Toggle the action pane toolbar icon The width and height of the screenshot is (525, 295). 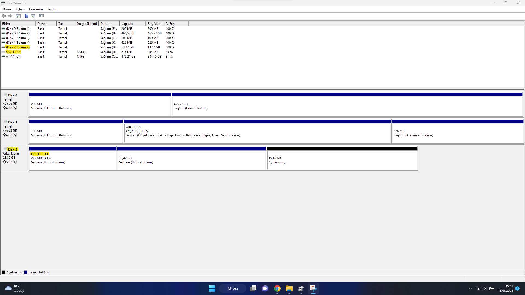(33, 16)
